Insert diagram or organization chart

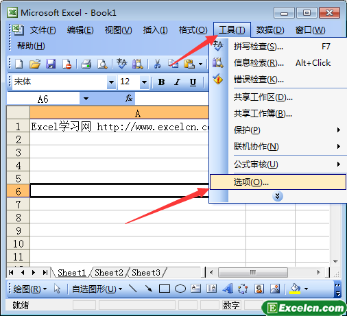(243, 289)
